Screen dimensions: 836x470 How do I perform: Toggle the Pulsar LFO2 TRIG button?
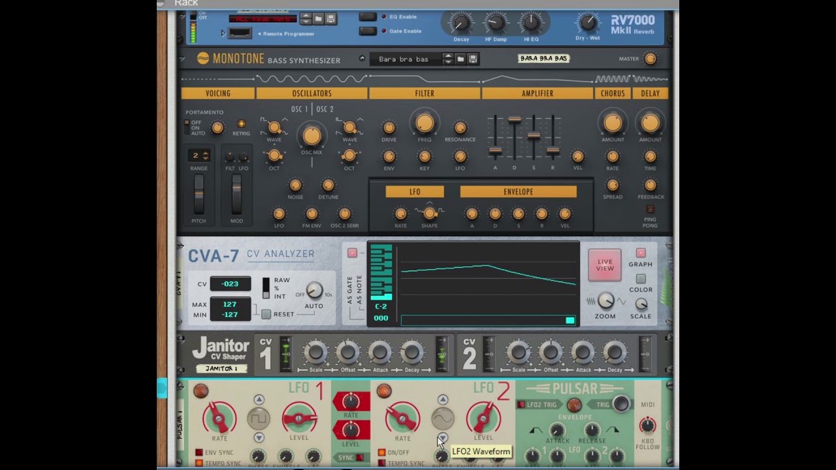(x=521, y=405)
